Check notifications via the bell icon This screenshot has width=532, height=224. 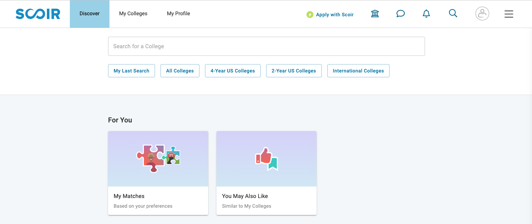426,13
